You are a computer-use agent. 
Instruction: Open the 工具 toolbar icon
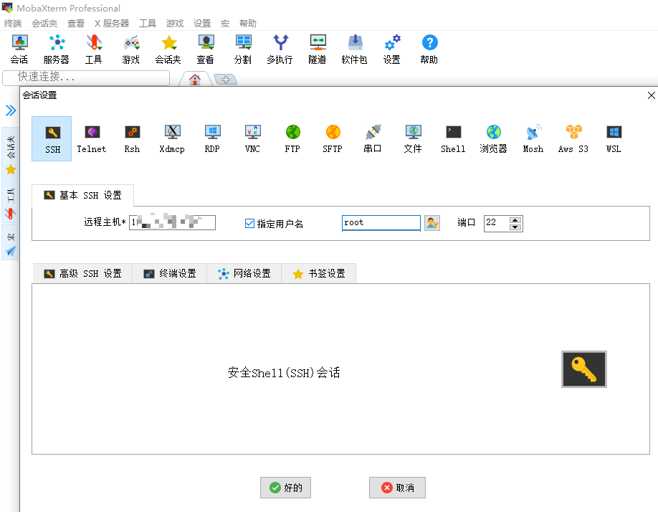[94, 49]
